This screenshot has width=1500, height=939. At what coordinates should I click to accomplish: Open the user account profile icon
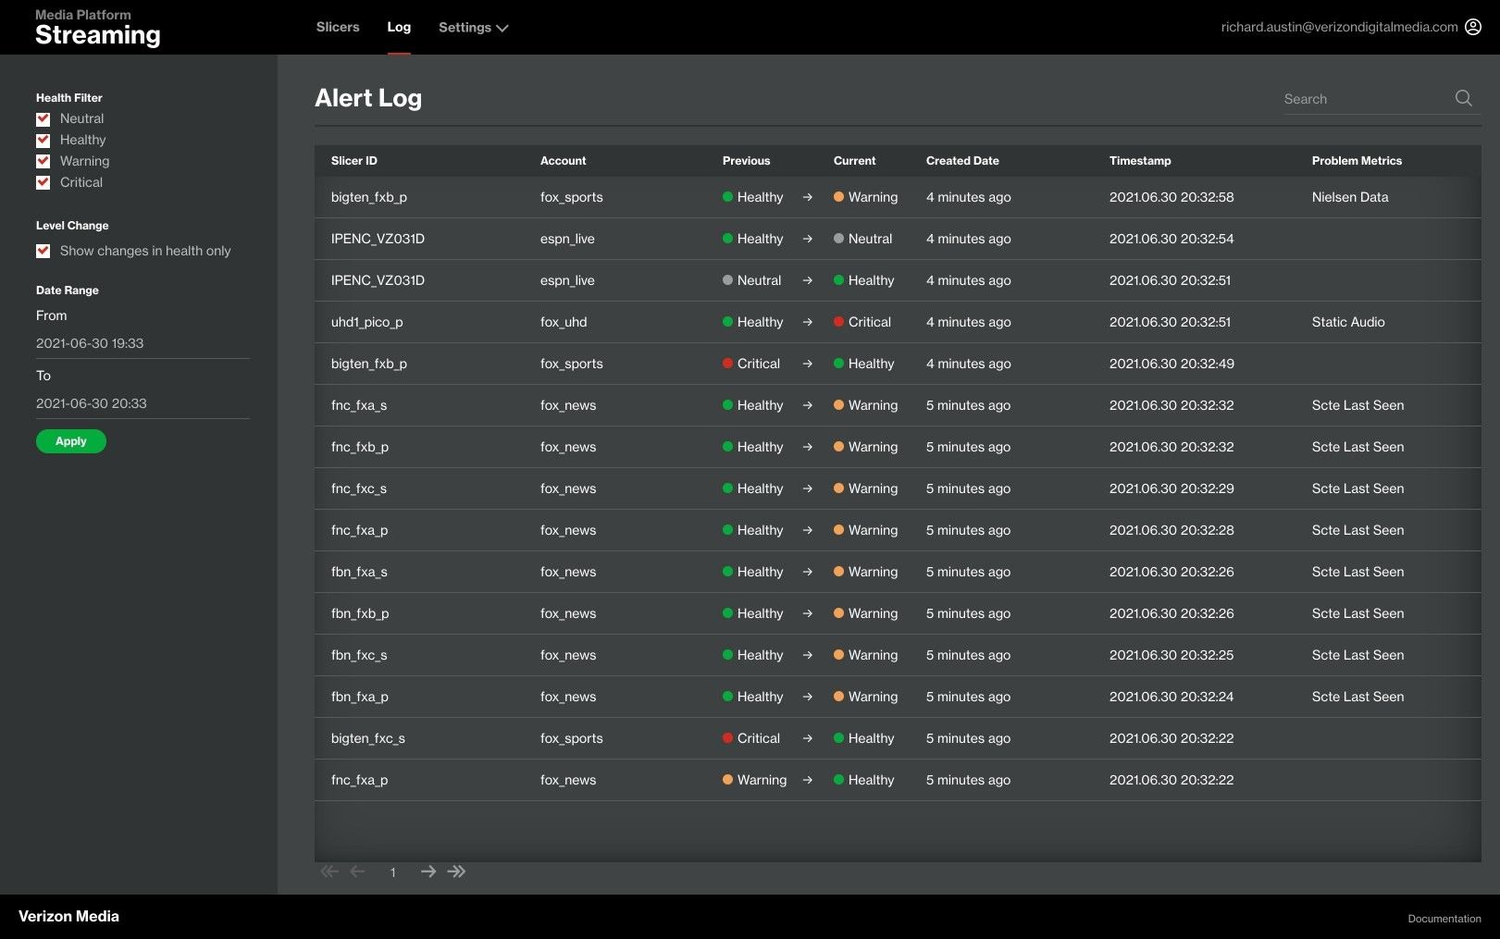[x=1473, y=27]
